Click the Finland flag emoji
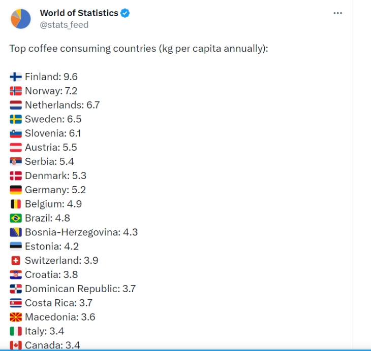 click(16, 77)
